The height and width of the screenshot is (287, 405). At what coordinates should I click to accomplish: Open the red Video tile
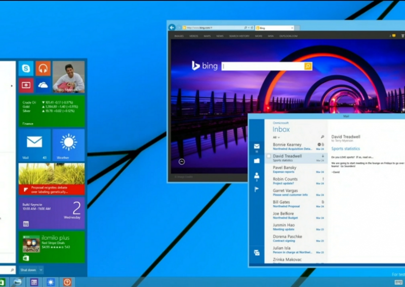(x=26, y=85)
